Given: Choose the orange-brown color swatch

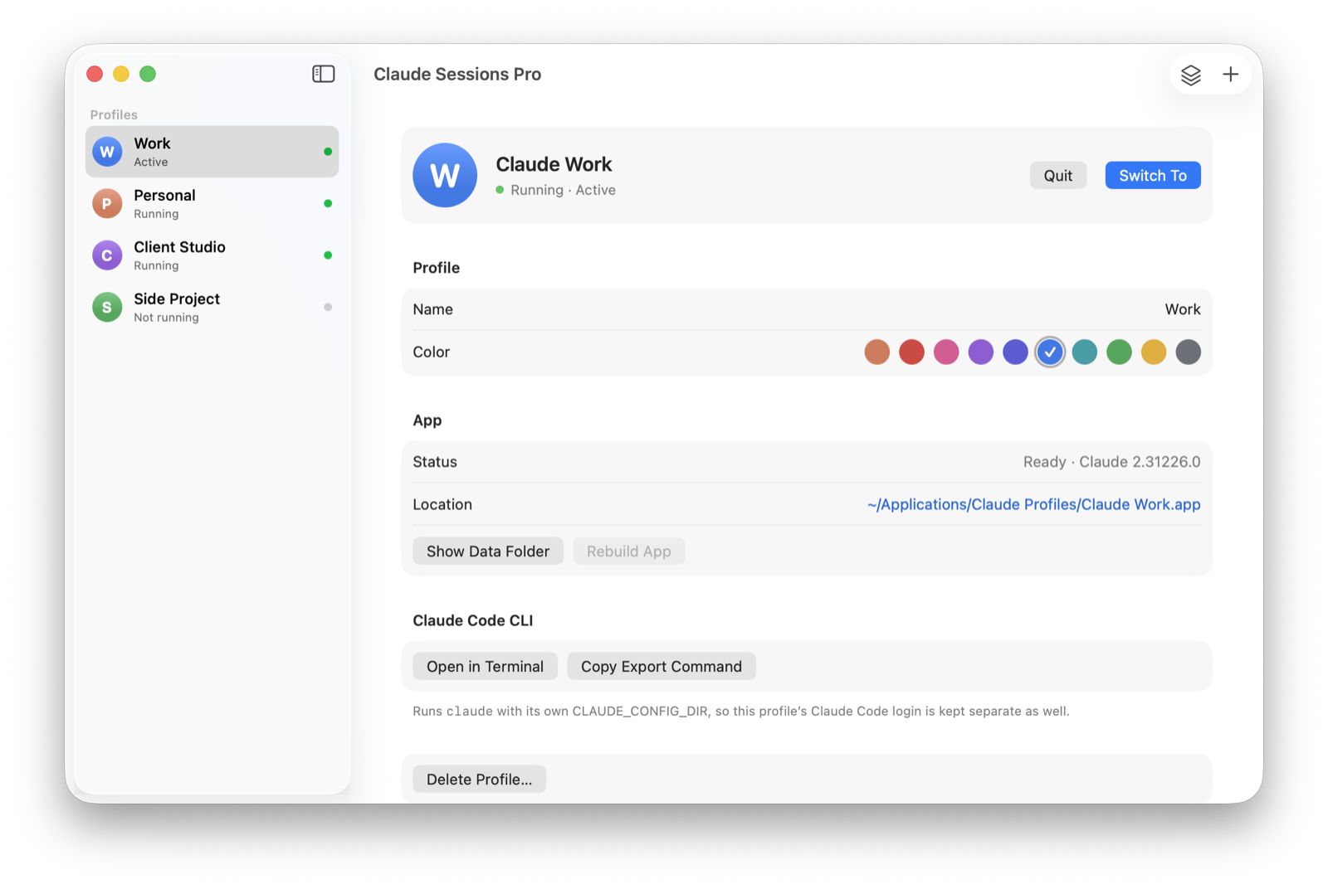Looking at the screenshot, I should click(876, 352).
